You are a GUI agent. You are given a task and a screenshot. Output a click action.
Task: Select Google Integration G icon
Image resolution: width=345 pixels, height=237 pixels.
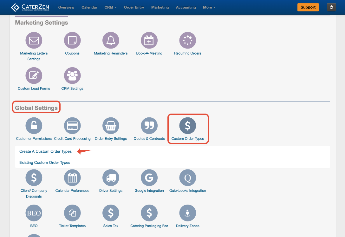point(149,178)
